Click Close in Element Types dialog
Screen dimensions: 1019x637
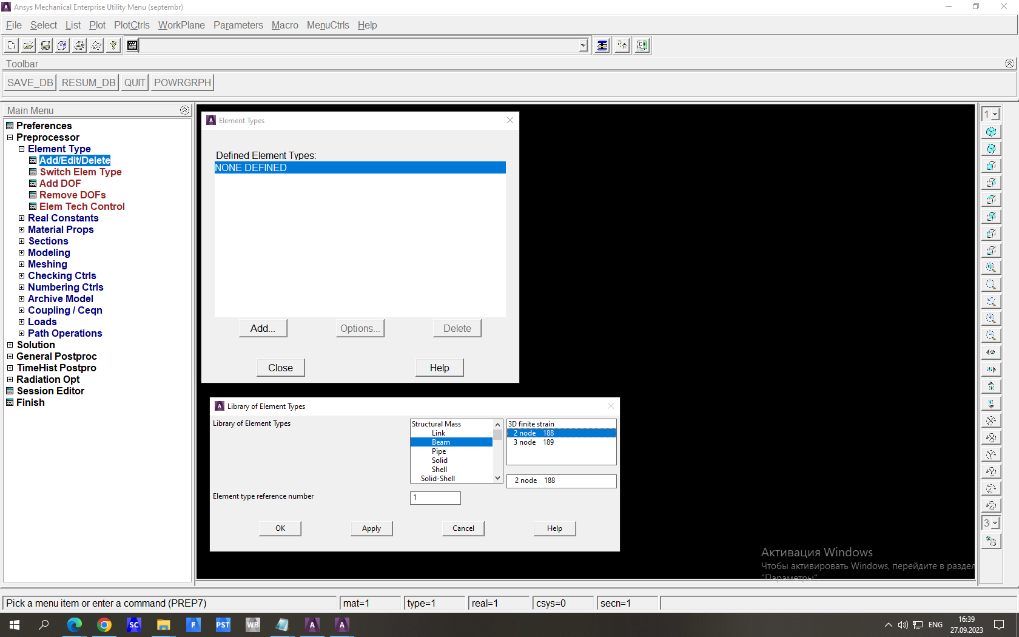[281, 368]
